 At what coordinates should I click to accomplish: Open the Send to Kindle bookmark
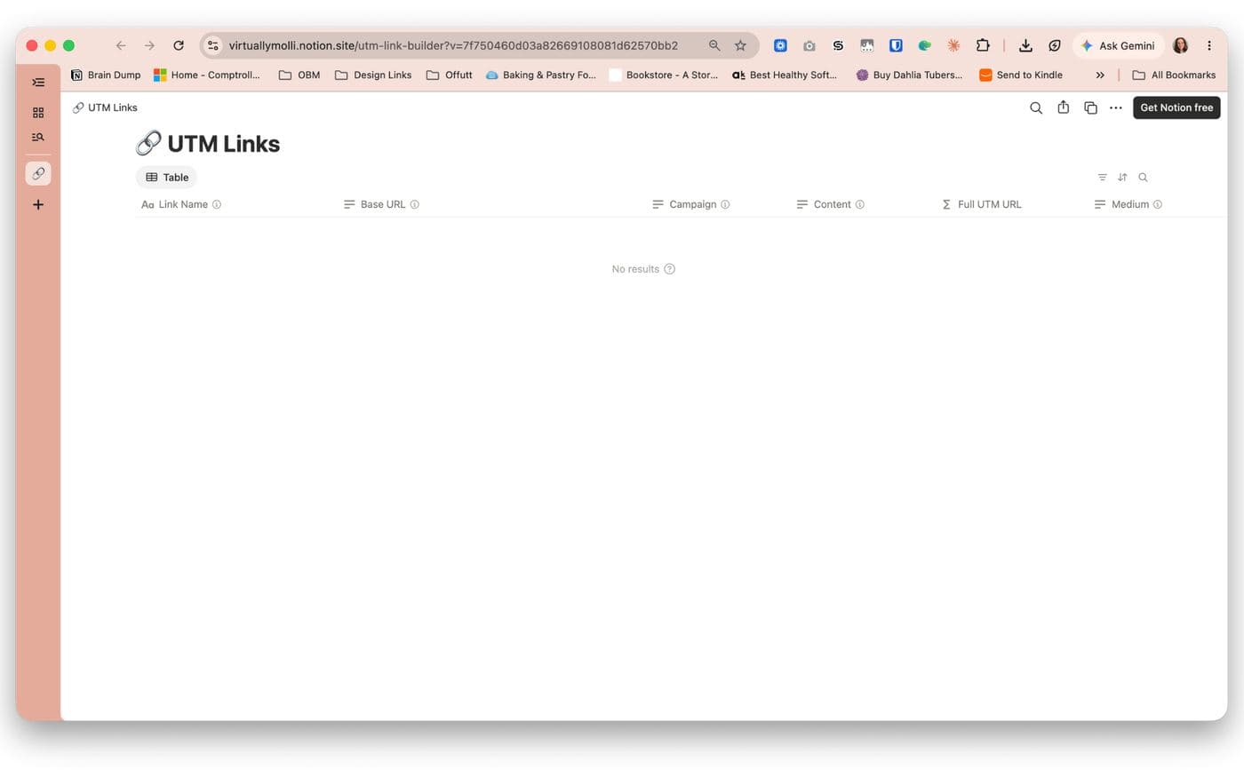tap(1021, 75)
